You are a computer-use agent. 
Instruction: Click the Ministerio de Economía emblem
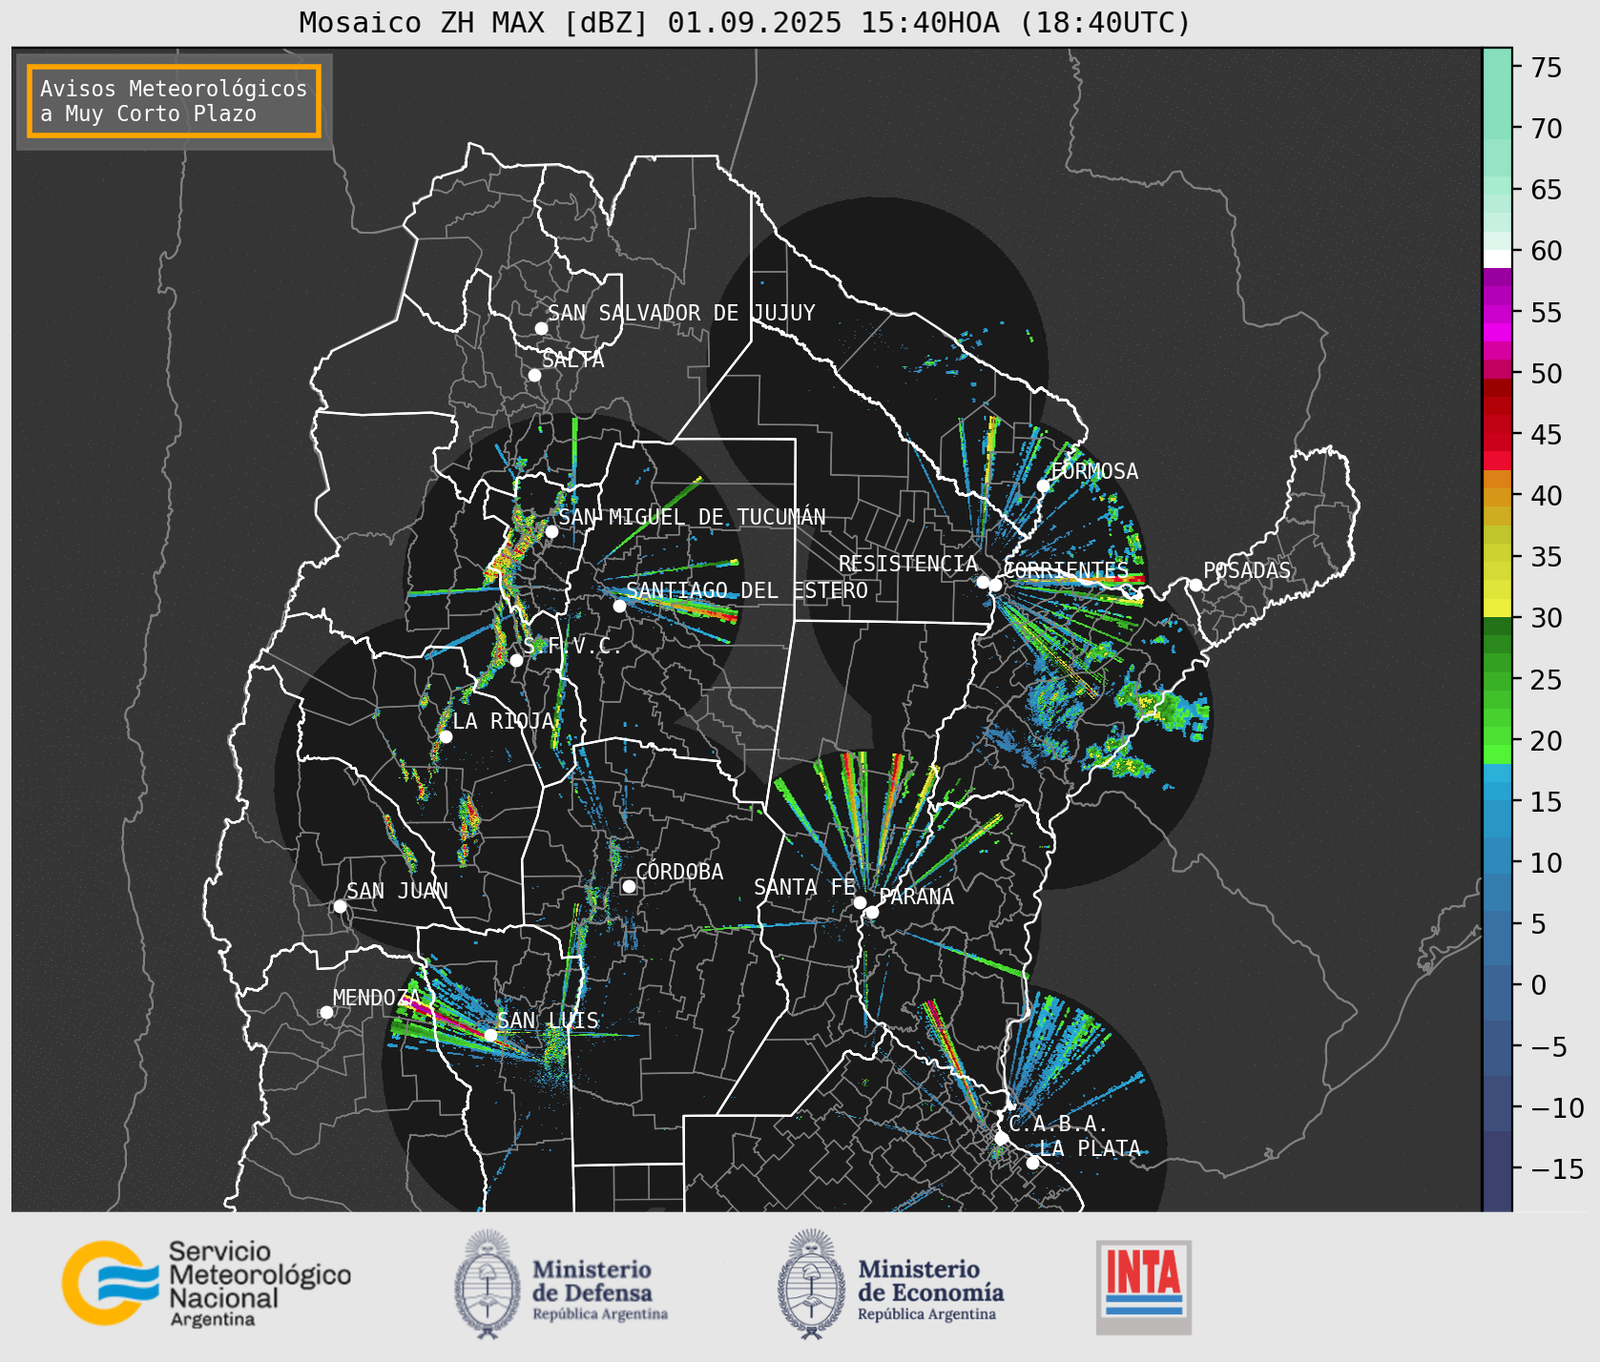point(812,1283)
